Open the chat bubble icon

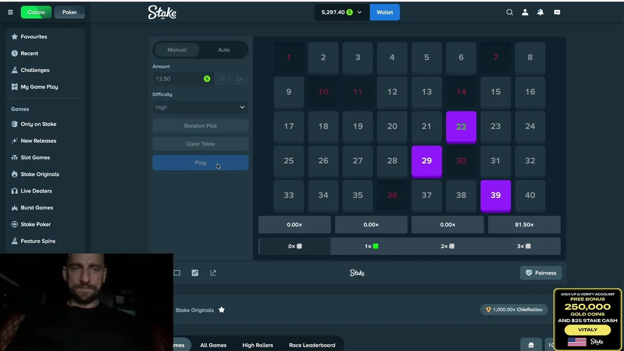[x=557, y=12]
